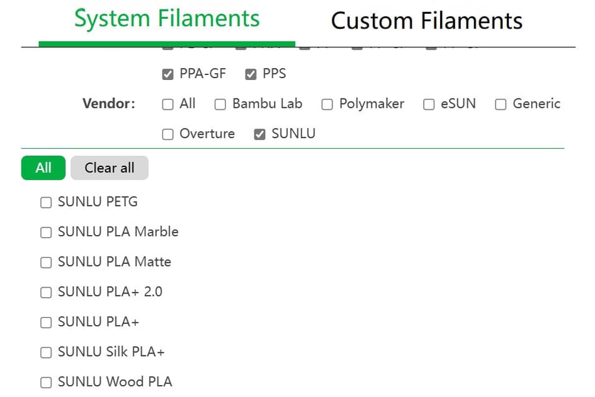Select the SUNLU PLA+ filament
Image resolution: width=595 pixels, height=397 pixels.
[46, 323]
